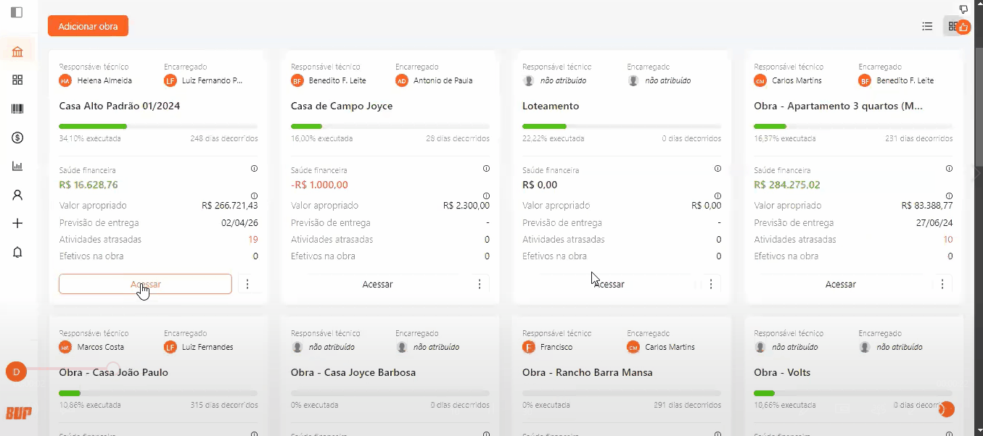Switch to list view icon
Screen dimensions: 983x436
pyautogui.click(x=927, y=26)
